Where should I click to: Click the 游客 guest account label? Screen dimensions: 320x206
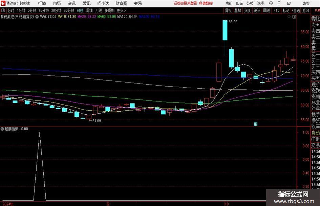[306, 3]
